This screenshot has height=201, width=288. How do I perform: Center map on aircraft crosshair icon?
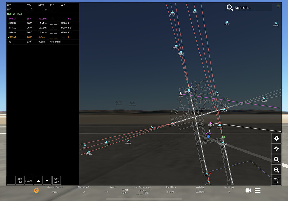pyautogui.click(x=276, y=149)
